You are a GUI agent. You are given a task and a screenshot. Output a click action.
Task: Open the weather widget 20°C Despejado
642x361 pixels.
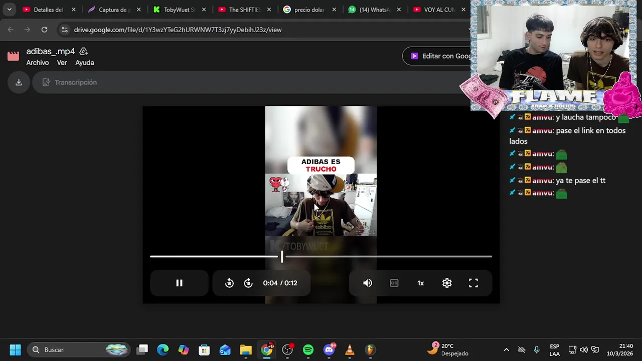click(448, 349)
